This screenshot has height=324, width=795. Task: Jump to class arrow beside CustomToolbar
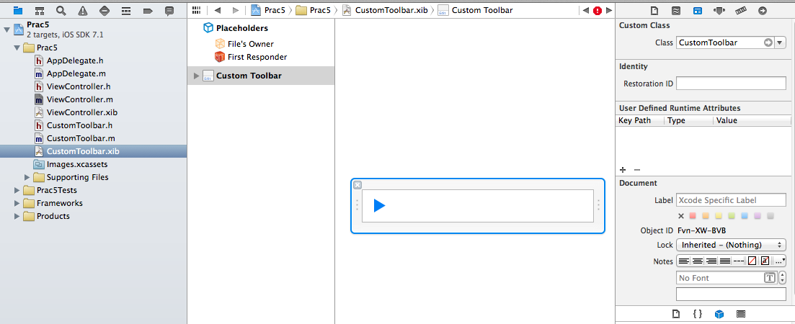(x=768, y=43)
